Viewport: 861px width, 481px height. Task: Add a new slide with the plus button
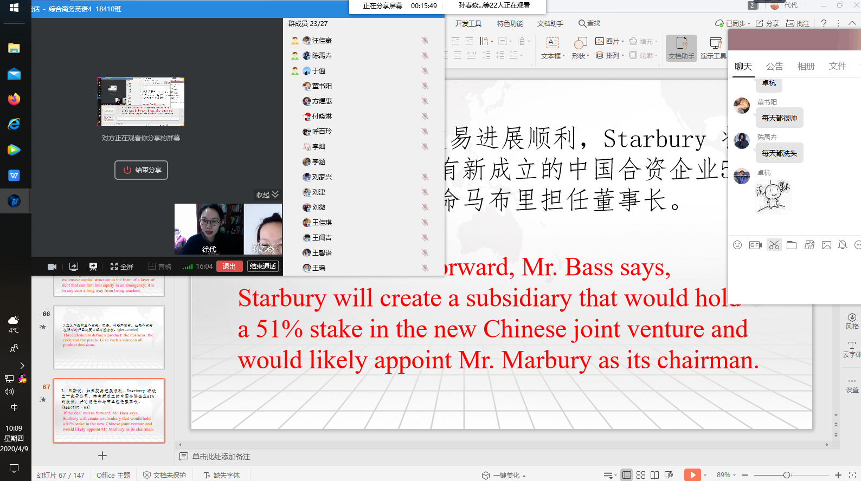pos(102,456)
